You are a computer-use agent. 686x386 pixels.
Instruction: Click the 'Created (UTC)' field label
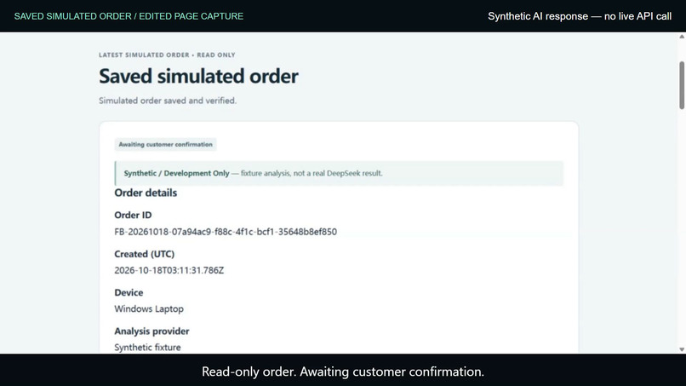tap(145, 254)
